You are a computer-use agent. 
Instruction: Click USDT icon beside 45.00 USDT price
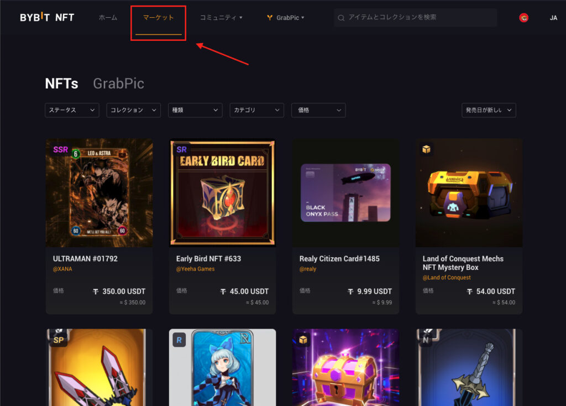coord(223,292)
